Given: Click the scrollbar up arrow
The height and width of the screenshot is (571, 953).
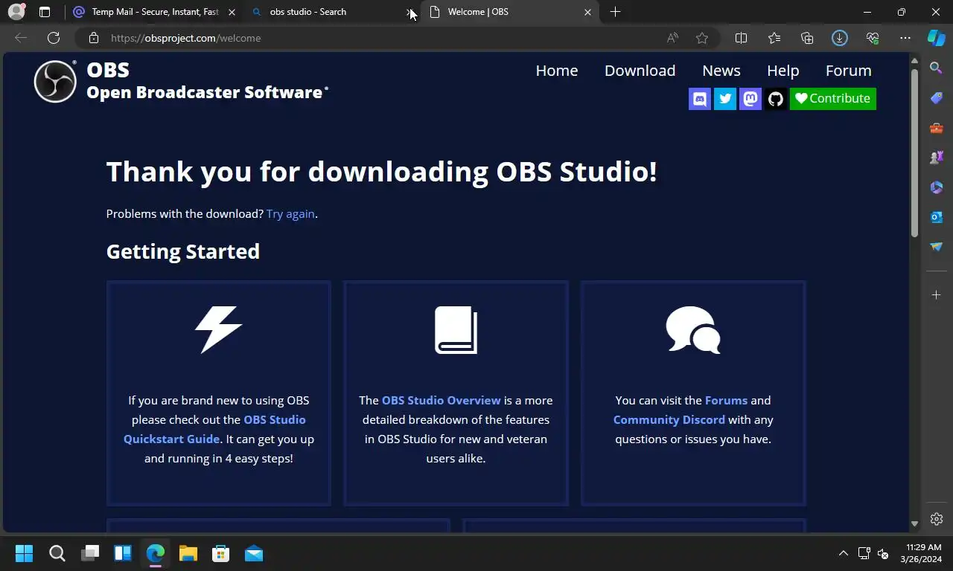Looking at the screenshot, I should pyautogui.click(x=914, y=60).
